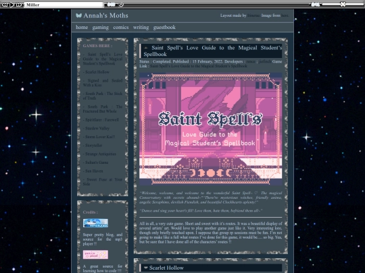Click the 'here' image source link
The image size is (365, 273).
click(x=285, y=16)
